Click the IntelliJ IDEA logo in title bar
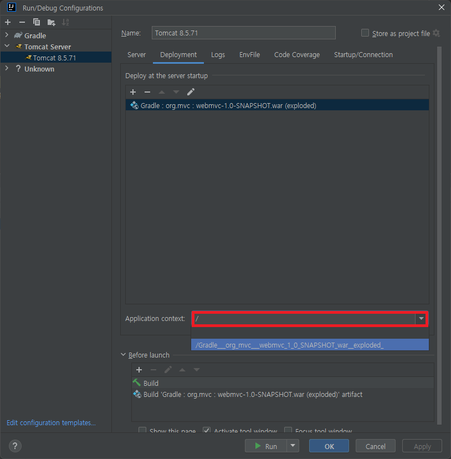Viewport: 451px width, 459px height. (12, 7)
